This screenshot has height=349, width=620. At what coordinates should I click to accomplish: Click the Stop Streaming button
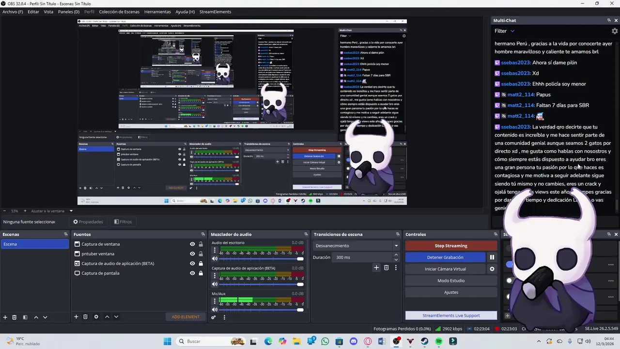pyautogui.click(x=451, y=246)
